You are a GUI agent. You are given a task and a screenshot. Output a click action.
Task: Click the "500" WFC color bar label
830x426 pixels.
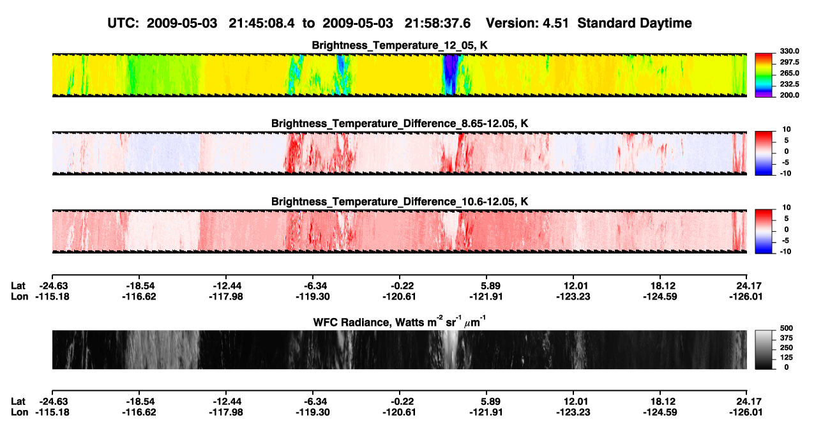click(x=787, y=328)
